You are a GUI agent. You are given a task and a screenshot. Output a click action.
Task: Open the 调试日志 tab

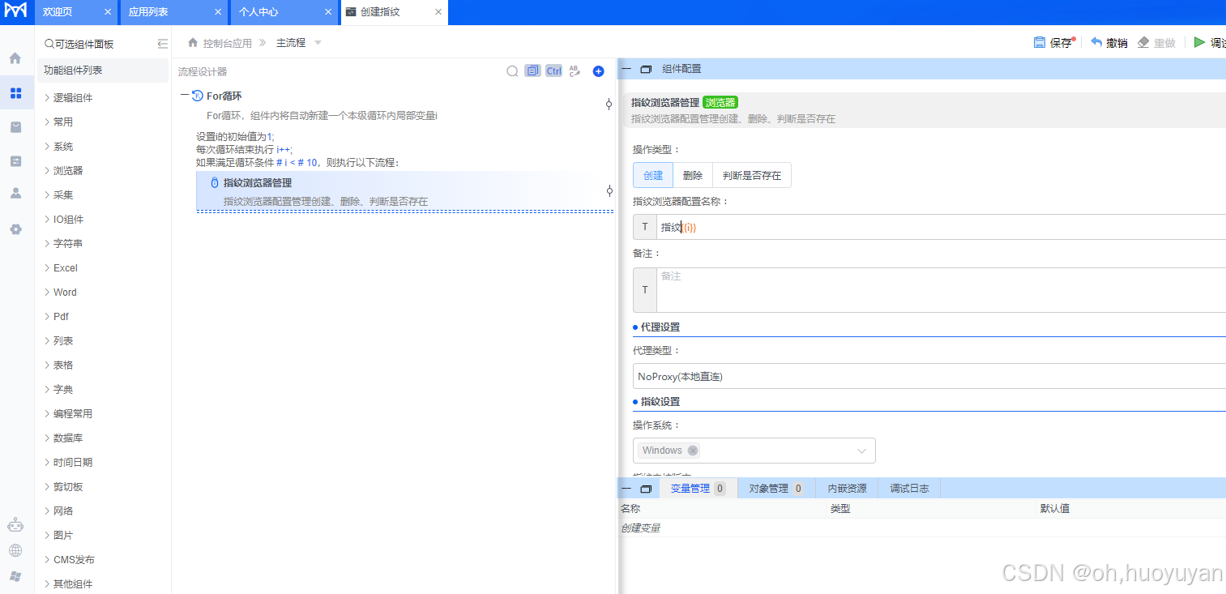point(909,489)
